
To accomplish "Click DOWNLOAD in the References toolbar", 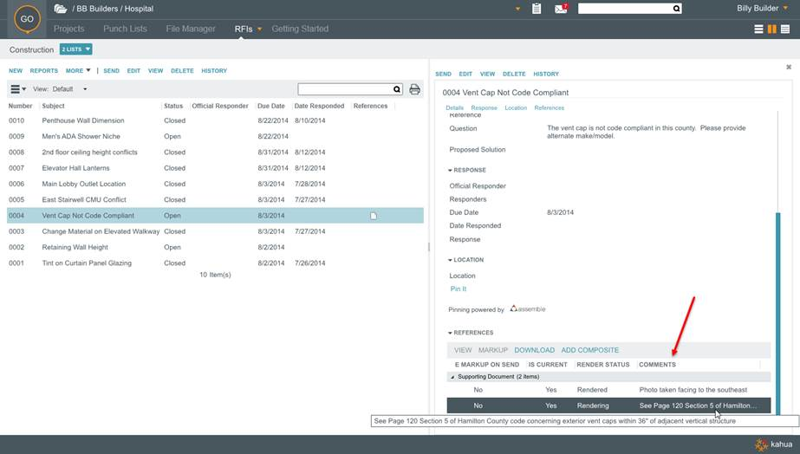I will pos(534,350).
